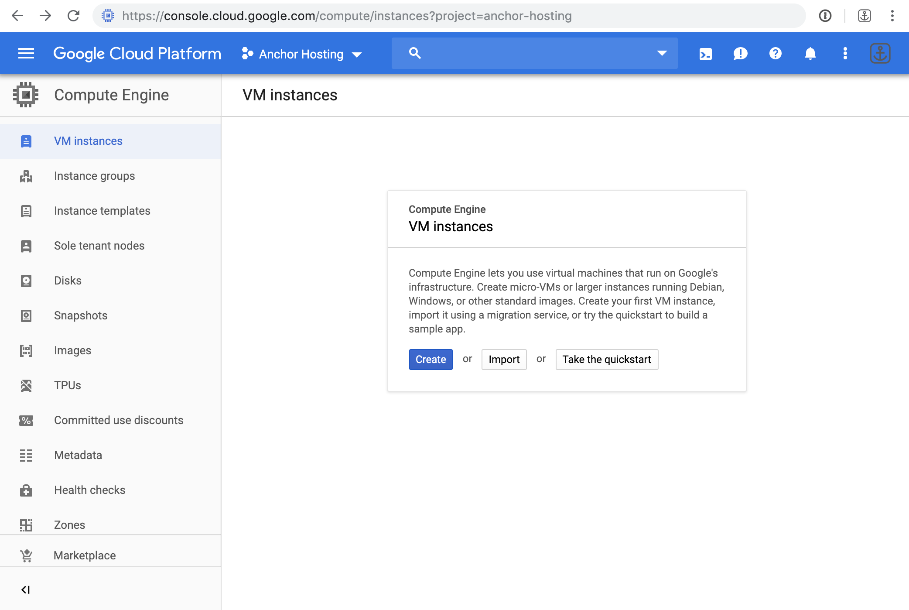Screen dimensions: 909x610
Task: Open the hamburger navigation menu
Action: (26, 54)
